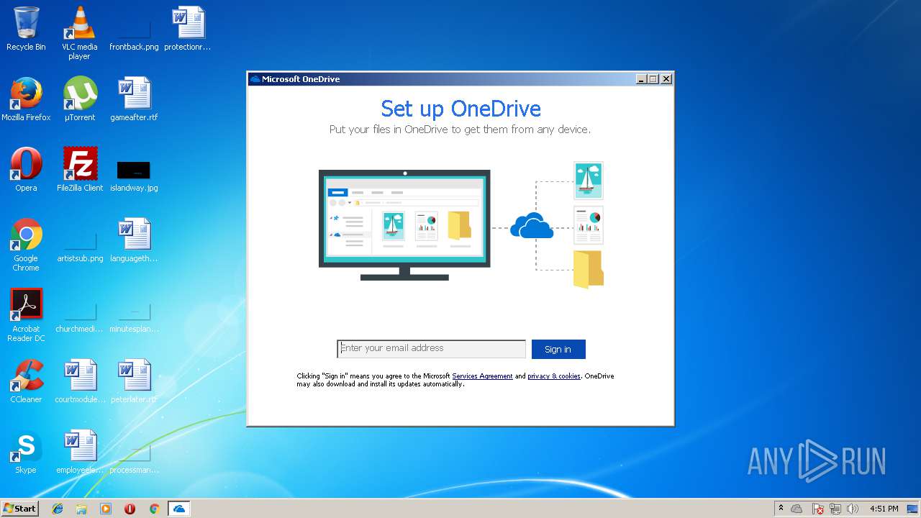Click the taskbar clock showing 4:51 PM

coord(884,509)
